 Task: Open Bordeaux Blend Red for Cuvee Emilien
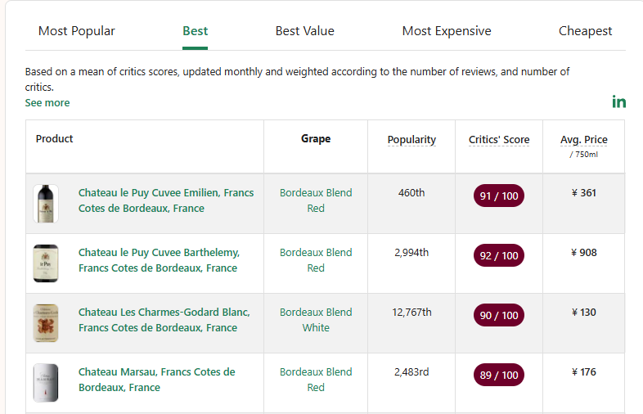click(x=316, y=200)
